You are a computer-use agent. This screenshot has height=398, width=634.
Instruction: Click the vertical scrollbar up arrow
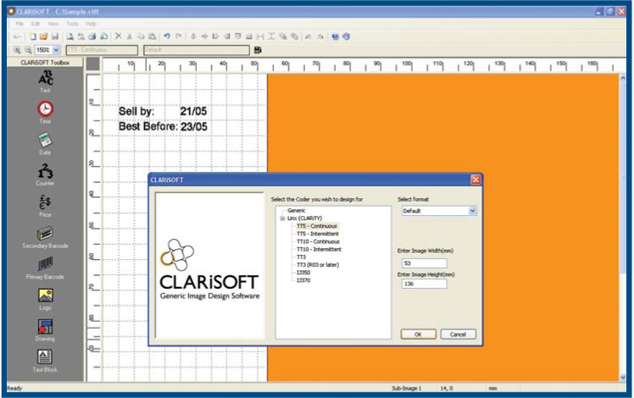(623, 79)
